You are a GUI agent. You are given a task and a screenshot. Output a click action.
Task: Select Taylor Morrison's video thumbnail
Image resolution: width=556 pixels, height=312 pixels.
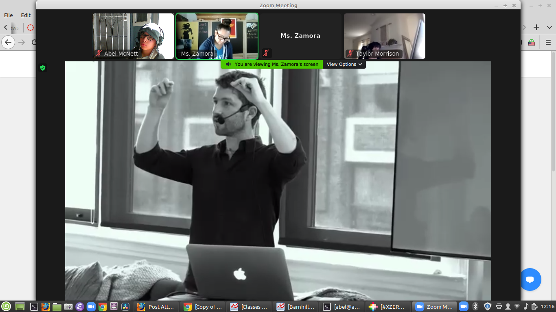click(x=385, y=36)
